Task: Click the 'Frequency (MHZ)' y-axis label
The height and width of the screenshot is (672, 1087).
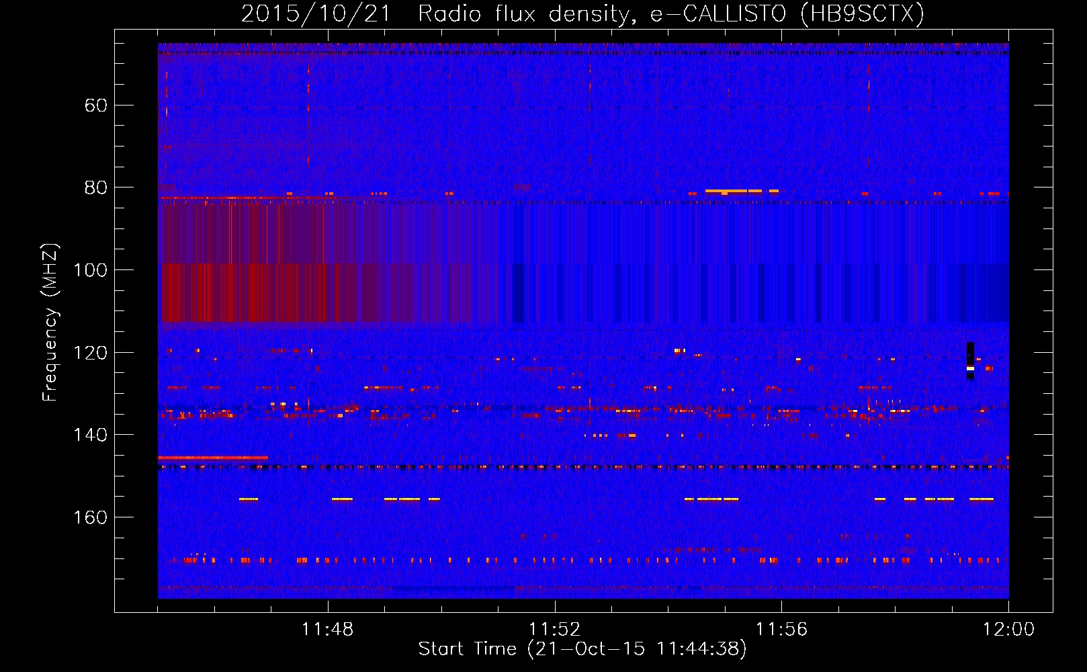Action: 50,323
